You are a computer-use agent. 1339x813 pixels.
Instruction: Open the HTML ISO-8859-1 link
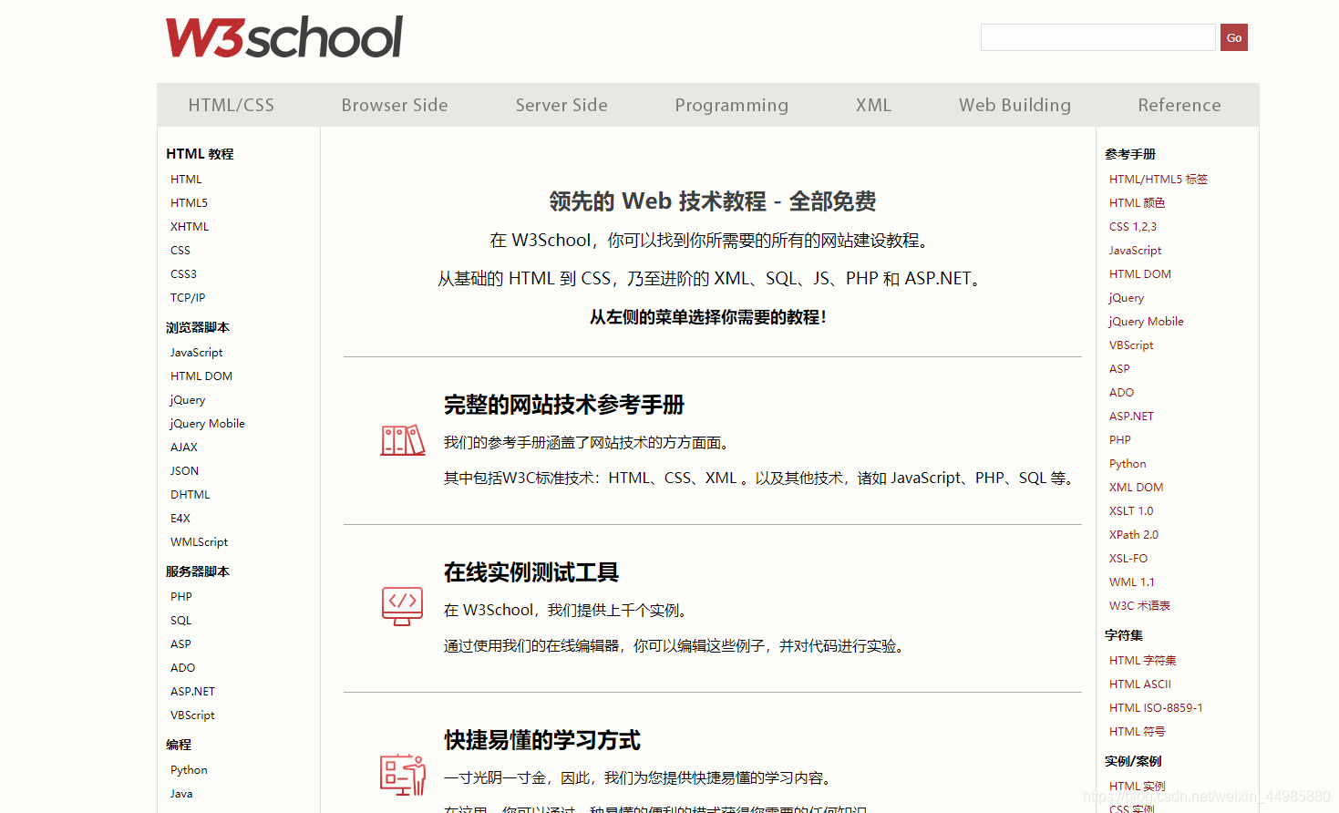coord(1156,708)
